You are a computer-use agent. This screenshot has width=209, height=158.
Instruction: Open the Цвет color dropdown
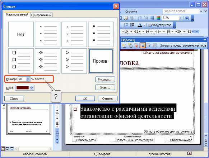[x=32, y=88]
